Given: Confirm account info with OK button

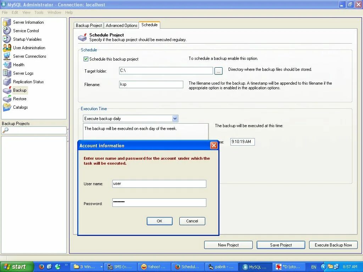Looking at the screenshot, I should coord(160,221).
